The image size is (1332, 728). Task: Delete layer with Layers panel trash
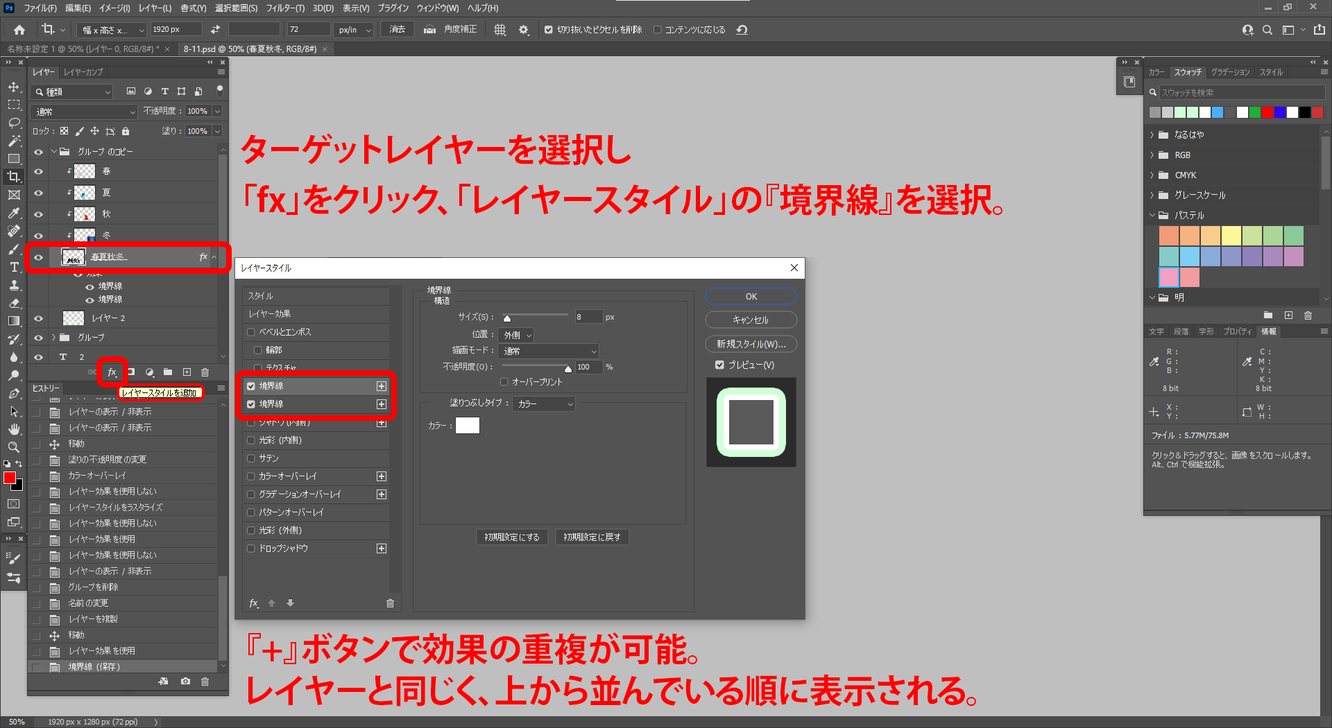click(x=205, y=372)
